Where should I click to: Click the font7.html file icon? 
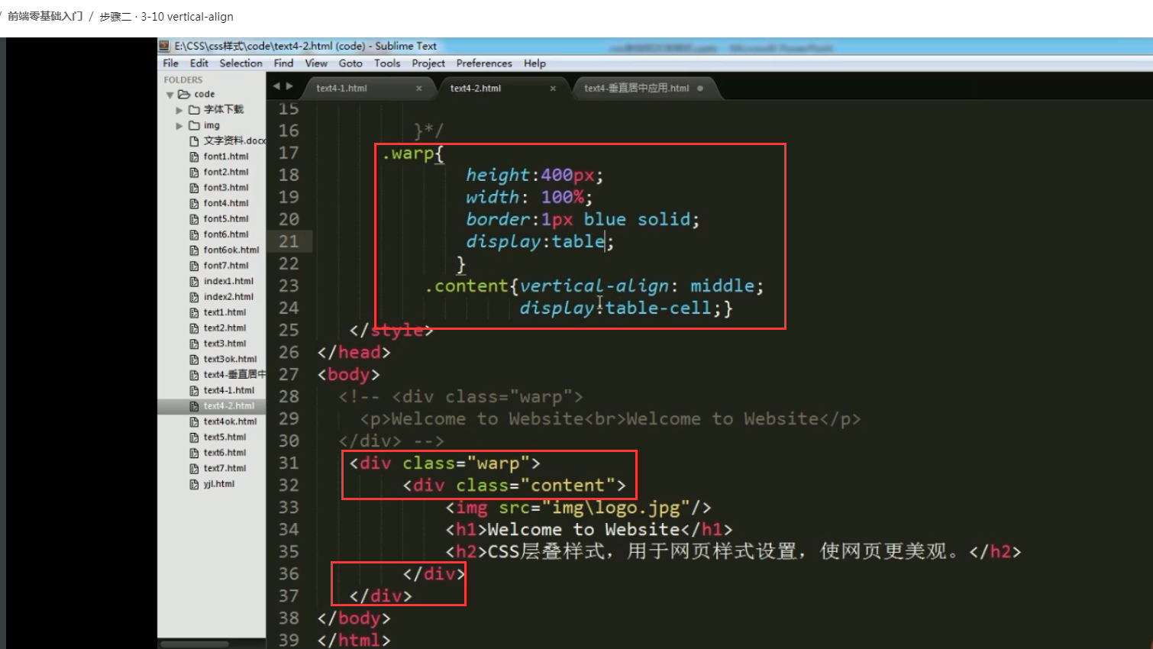point(194,266)
